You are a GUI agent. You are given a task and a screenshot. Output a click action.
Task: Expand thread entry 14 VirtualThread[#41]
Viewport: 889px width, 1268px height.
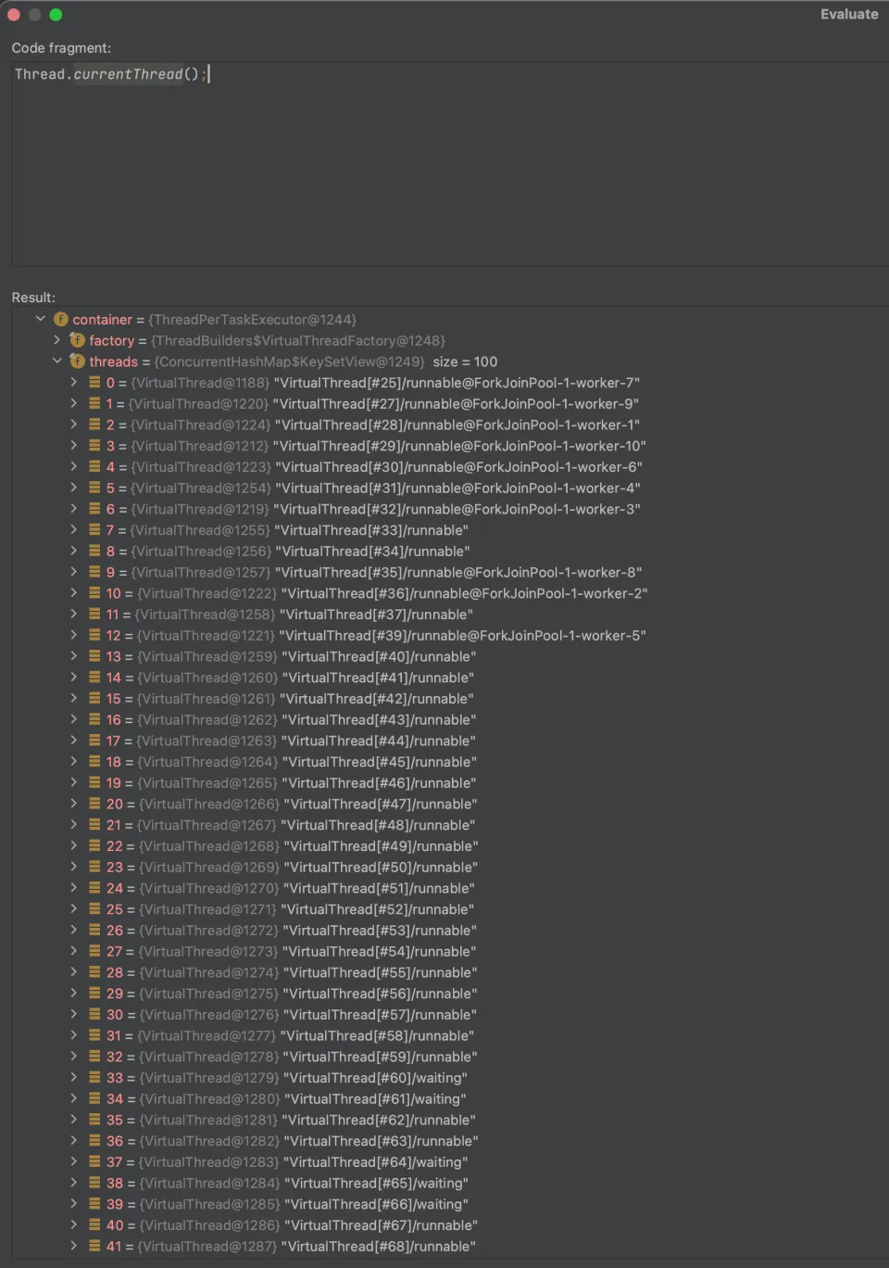tap(74, 678)
